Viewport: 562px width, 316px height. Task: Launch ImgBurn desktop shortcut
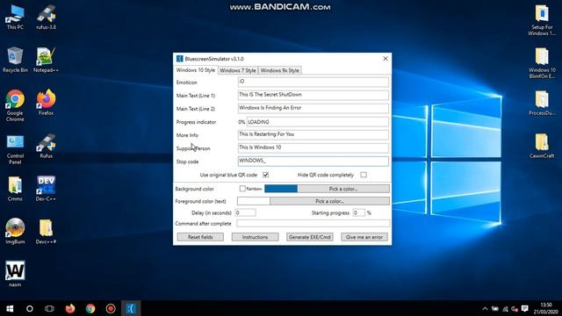click(15, 231)
